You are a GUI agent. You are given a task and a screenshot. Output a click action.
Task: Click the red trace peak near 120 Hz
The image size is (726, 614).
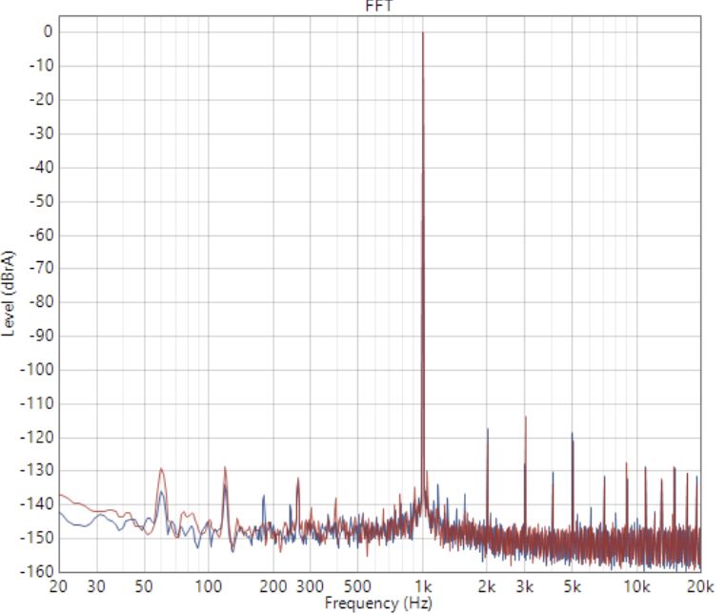click(225, 467)
